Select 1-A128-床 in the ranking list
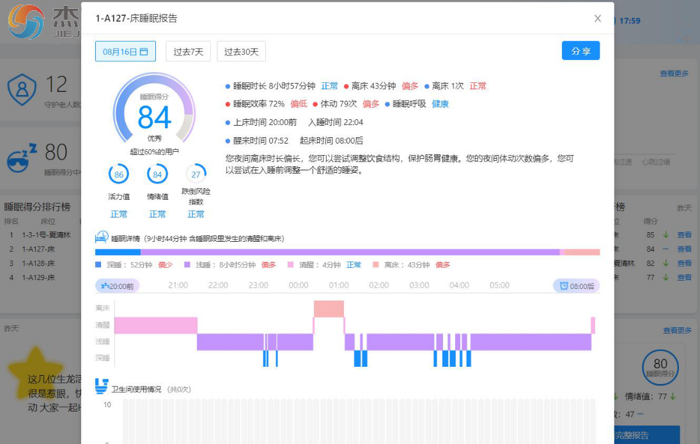The image size is (700, 444). point(38,263)
